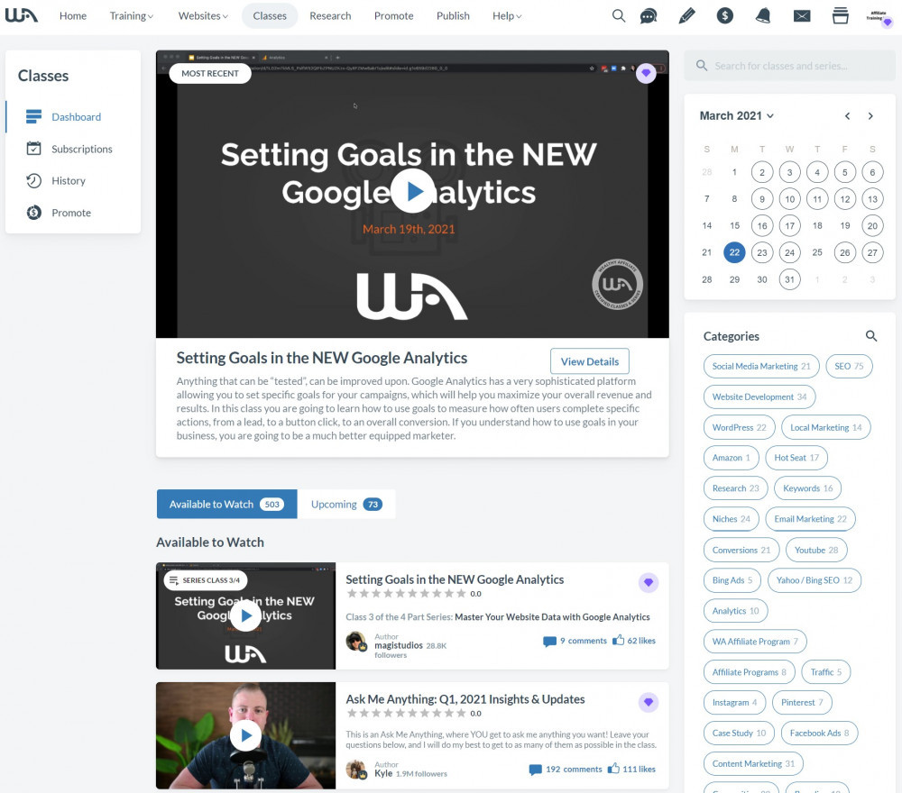Viewport: 902px width, 793px height.
Task: Expand the Training menu dropdown
Action: click(x=131, y=16)
